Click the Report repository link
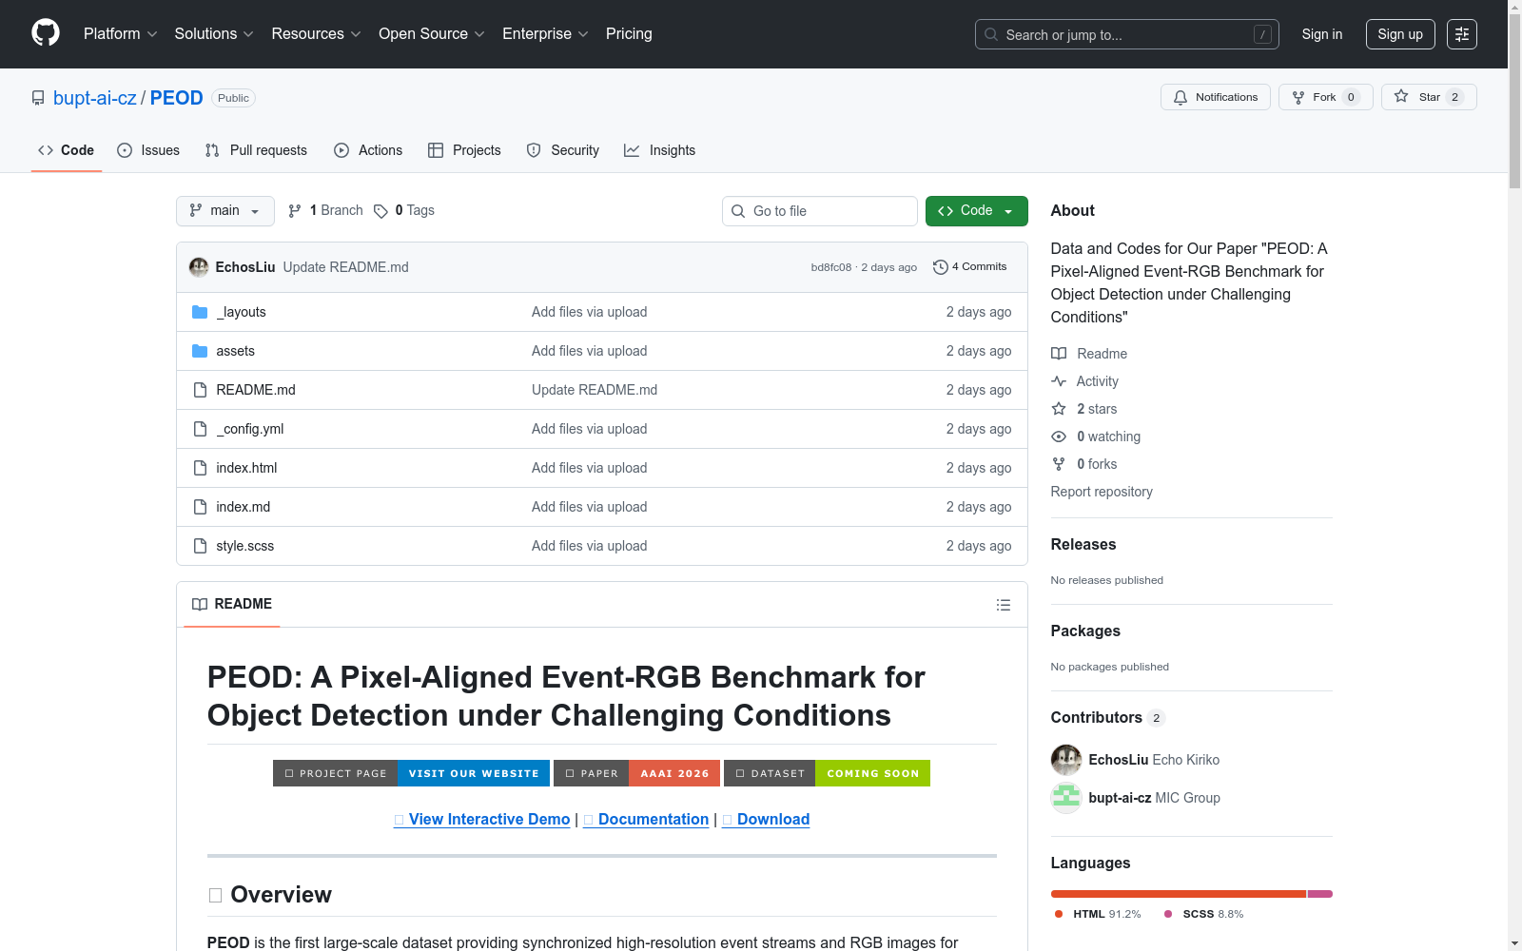The height and width of the screenshot is (951, 1522). [1102, 492]
